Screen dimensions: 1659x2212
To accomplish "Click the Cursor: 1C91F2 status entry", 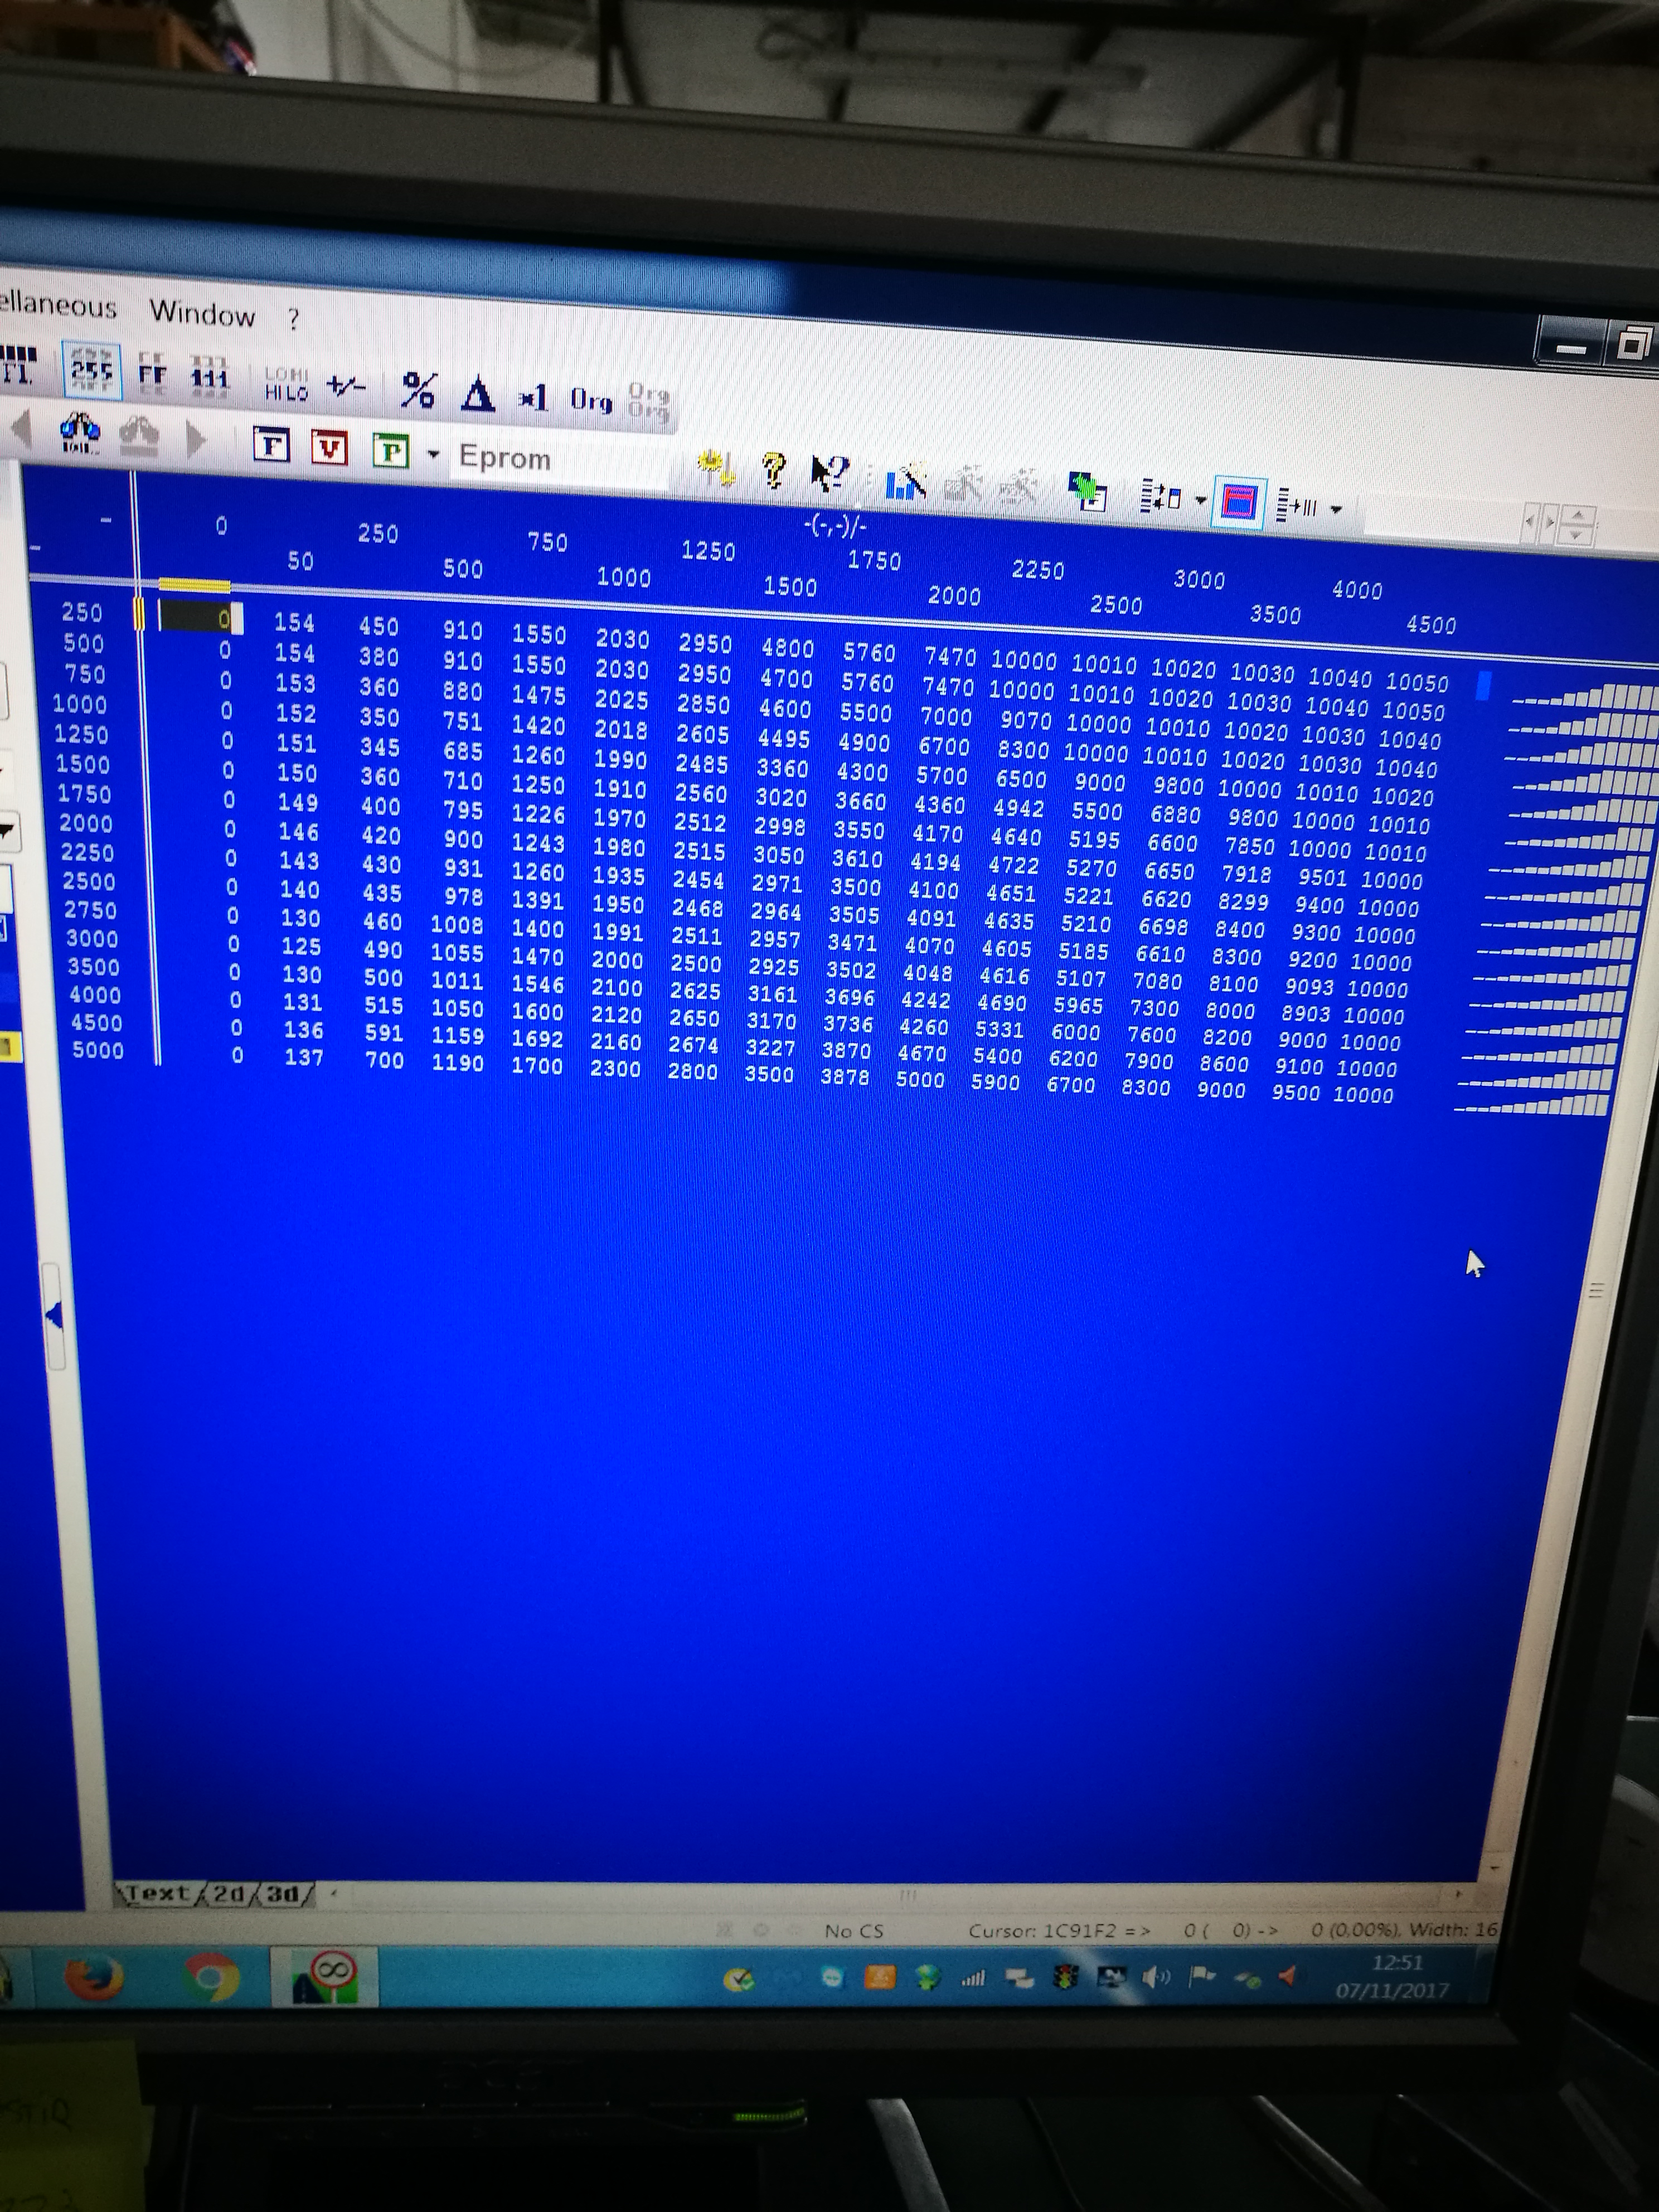I will point(1060,1930).
